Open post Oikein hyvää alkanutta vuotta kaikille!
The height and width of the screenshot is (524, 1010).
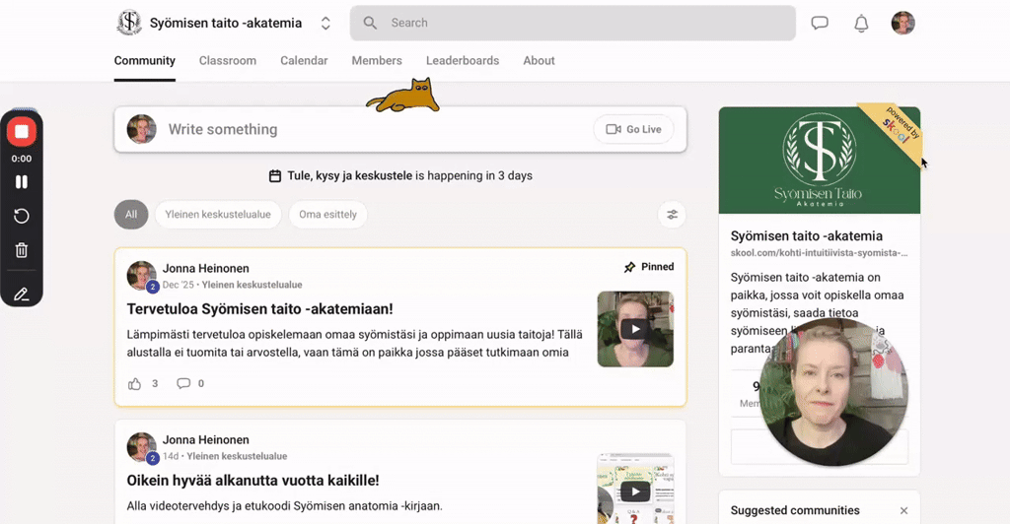(x=252, y=481)
